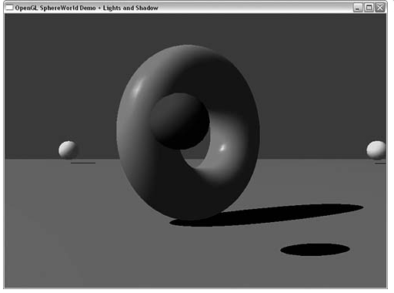
Task: Open the window system menu icon
Action: pyautogui.click(x=9, y=8)
